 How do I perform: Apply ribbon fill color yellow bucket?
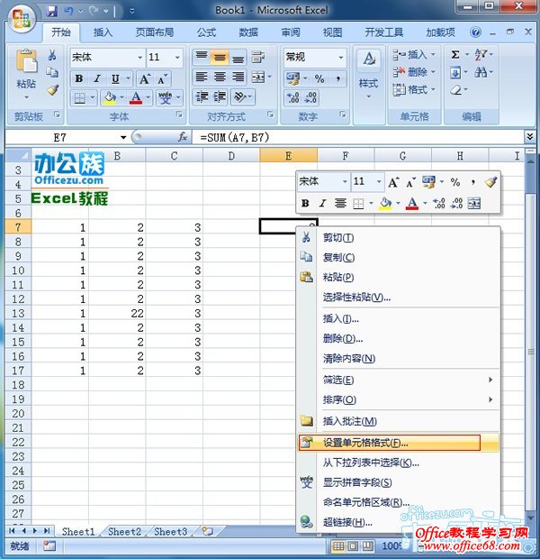coord(110,97)
